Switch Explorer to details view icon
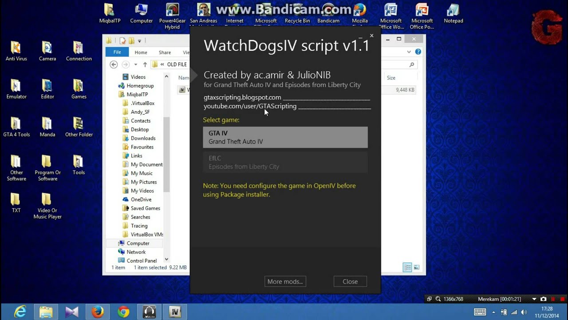The width and height of the screenshot is (568, 320). coord(407,267)
